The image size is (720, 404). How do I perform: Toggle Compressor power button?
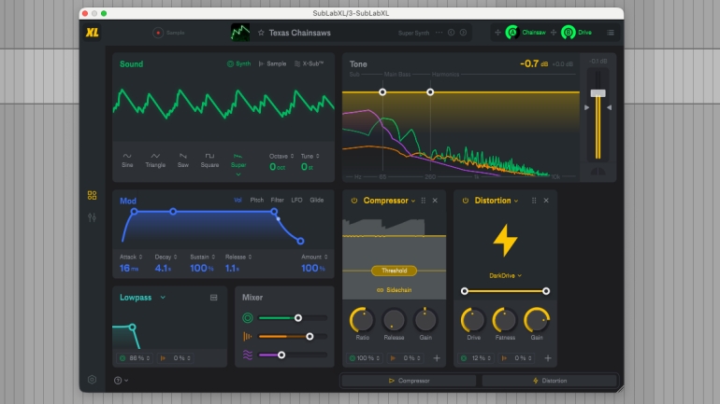(354, 201)
